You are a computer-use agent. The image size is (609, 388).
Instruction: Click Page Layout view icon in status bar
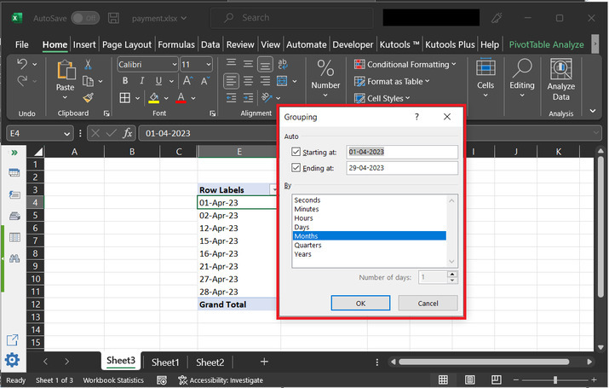[x=469, y=379]
